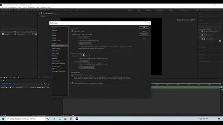223x125 pixels.
Task: Click Cancel in the Preferences dialog
Action: 144,31
